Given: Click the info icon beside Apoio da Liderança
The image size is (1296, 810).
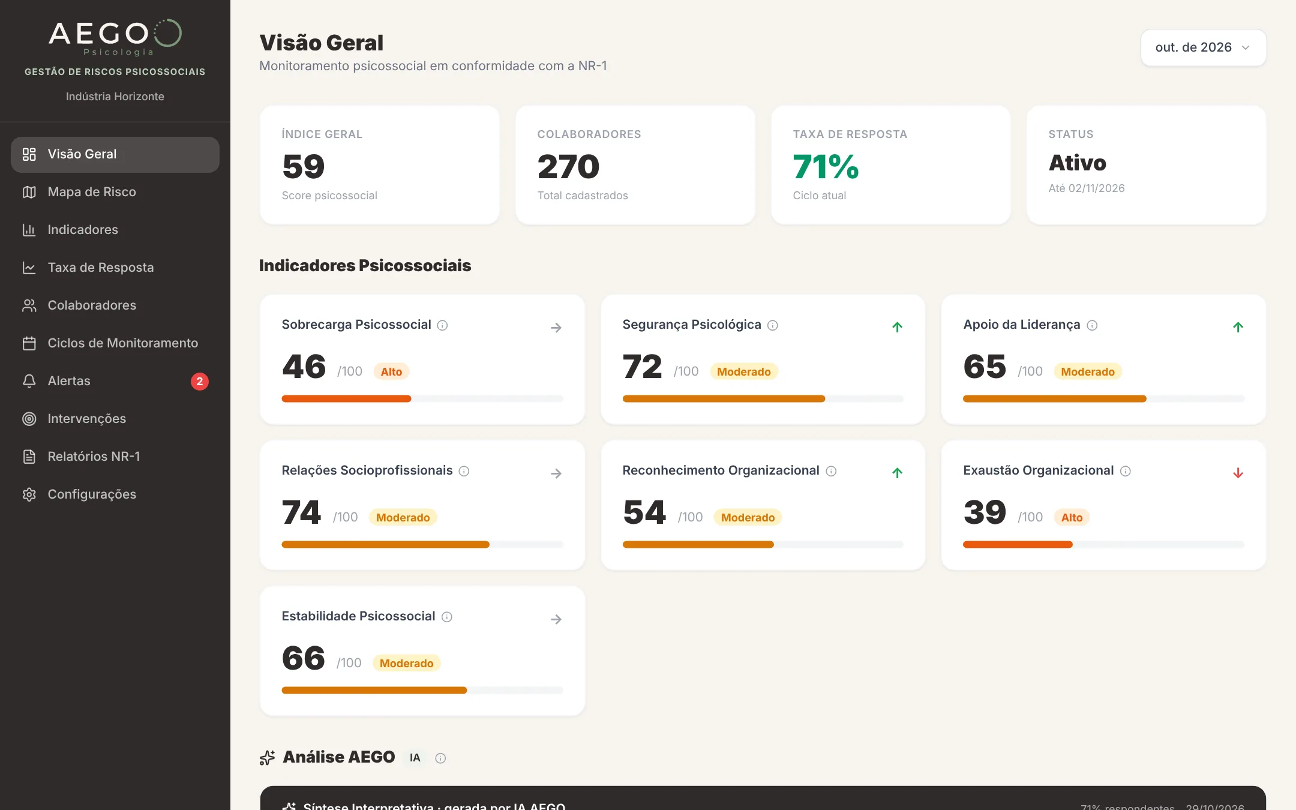Looking at the screenshot, I should (x=1092, y=325).
